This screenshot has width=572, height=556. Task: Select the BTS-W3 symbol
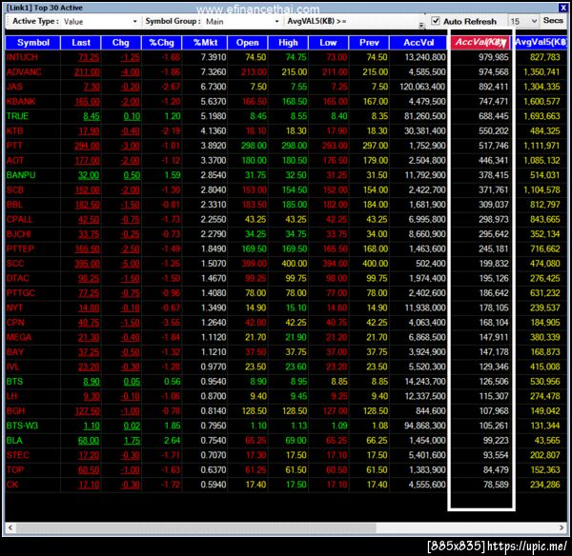point(22,426)
